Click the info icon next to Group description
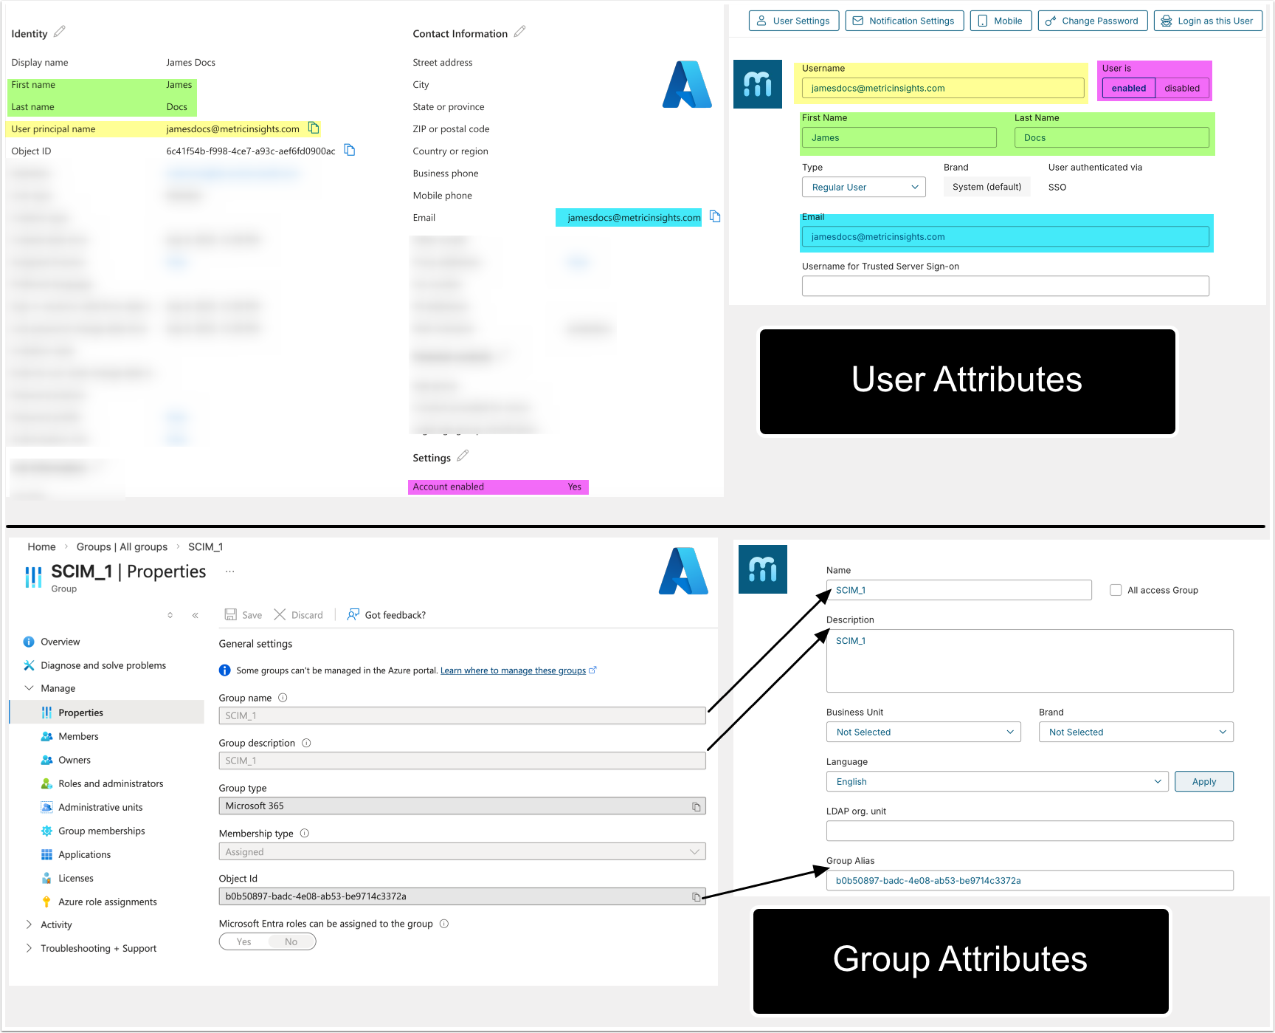1275x1033 pixels. point(306,743)
